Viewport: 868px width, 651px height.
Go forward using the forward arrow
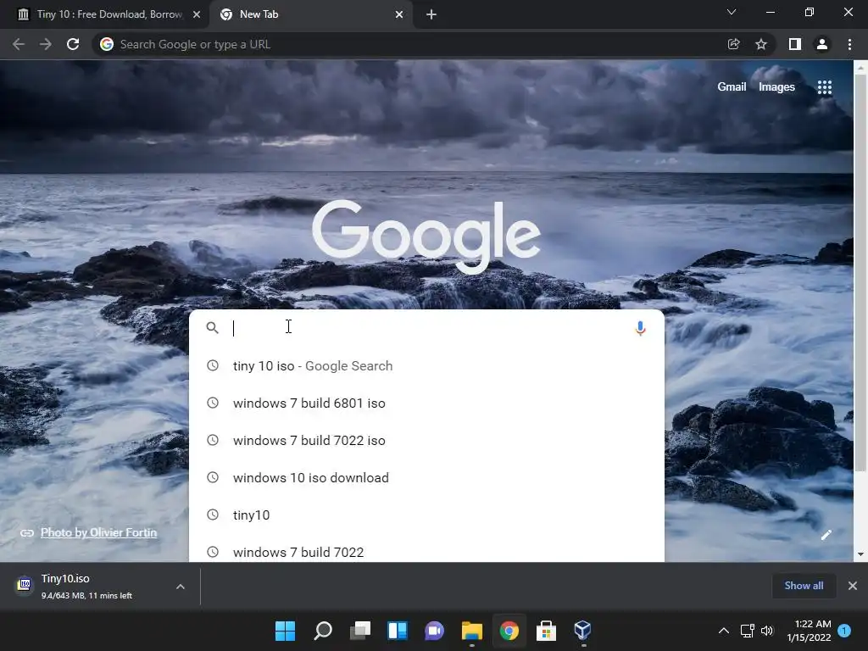[x=46, y=44]
